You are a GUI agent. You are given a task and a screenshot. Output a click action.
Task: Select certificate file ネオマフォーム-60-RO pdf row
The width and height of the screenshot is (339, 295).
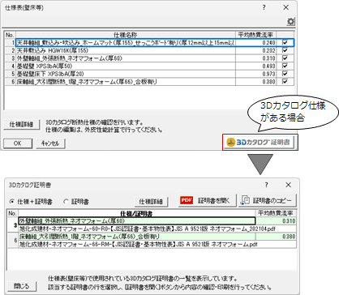pos(157,229)
